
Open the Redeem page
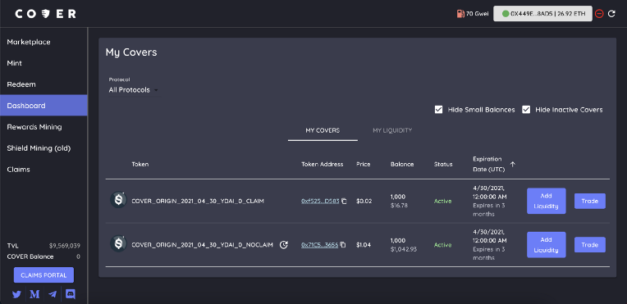click(43, 84)
